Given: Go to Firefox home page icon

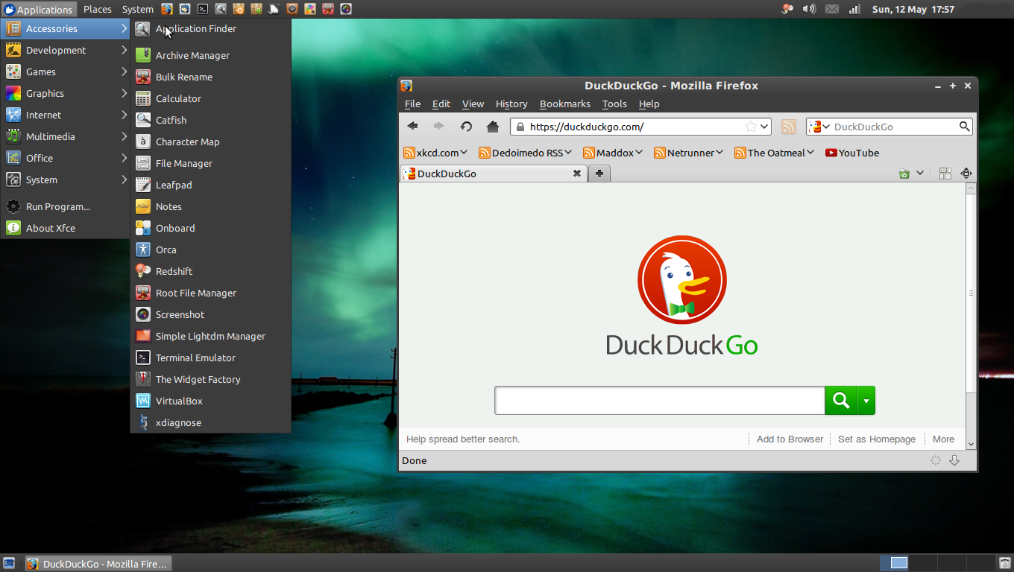Looking at the screenshot, I should tap(492, 127).
